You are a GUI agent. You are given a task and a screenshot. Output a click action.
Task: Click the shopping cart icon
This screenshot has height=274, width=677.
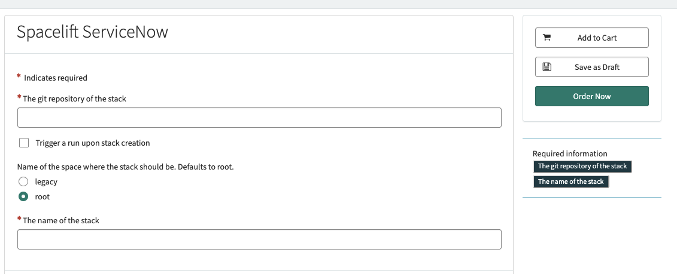pyautogui.click(x=546, y=38)
